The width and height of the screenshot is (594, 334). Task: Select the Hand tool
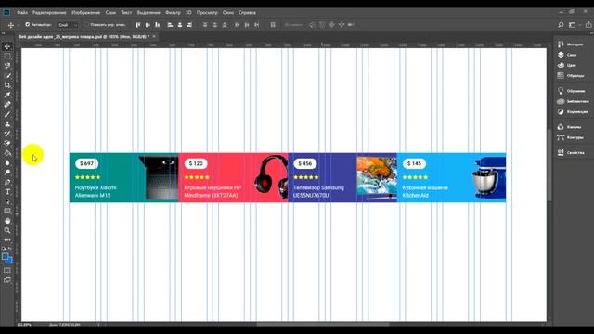[x=7, y=221]
